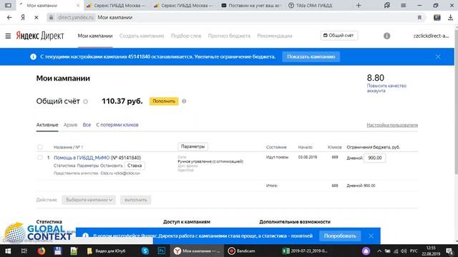Open the account info icon in header
This screenshot has width=458, height=257.
click(386, 36)
